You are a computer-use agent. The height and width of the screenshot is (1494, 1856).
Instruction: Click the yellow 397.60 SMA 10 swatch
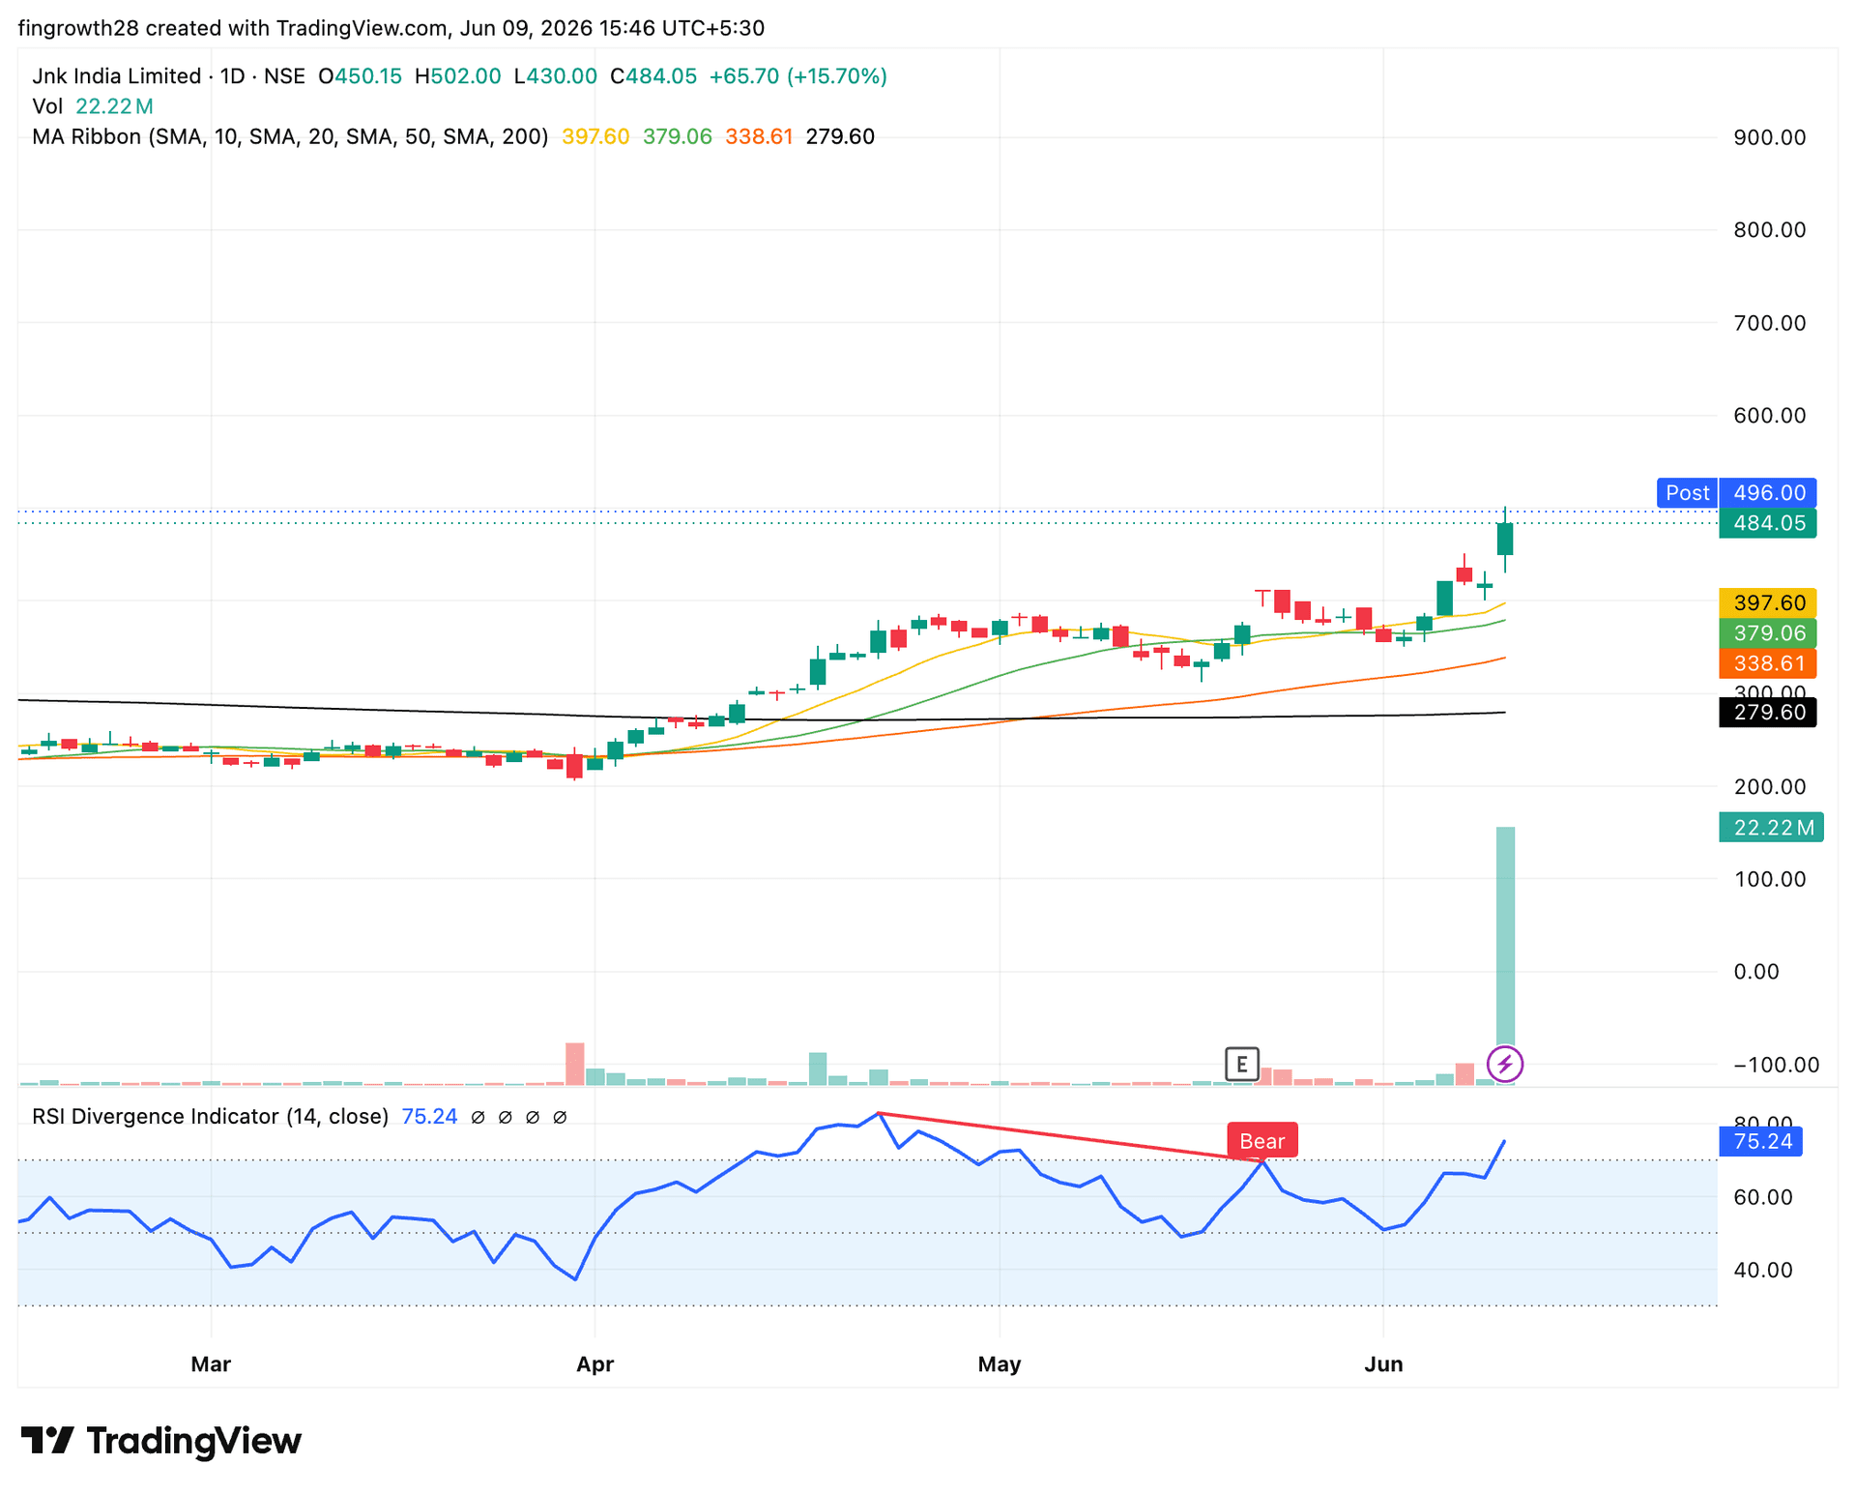(x=1768, y=602)
